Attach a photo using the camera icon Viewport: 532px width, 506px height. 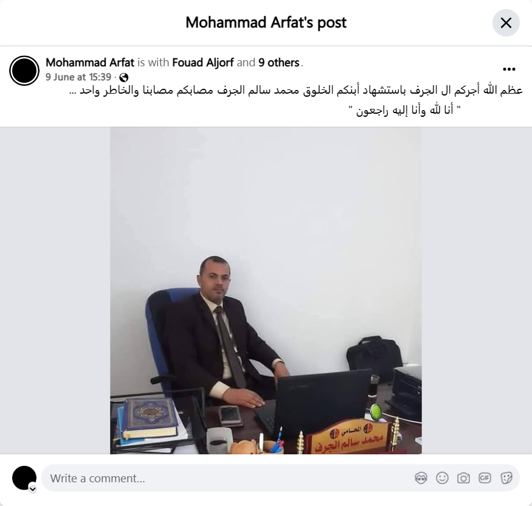(463, 478)
